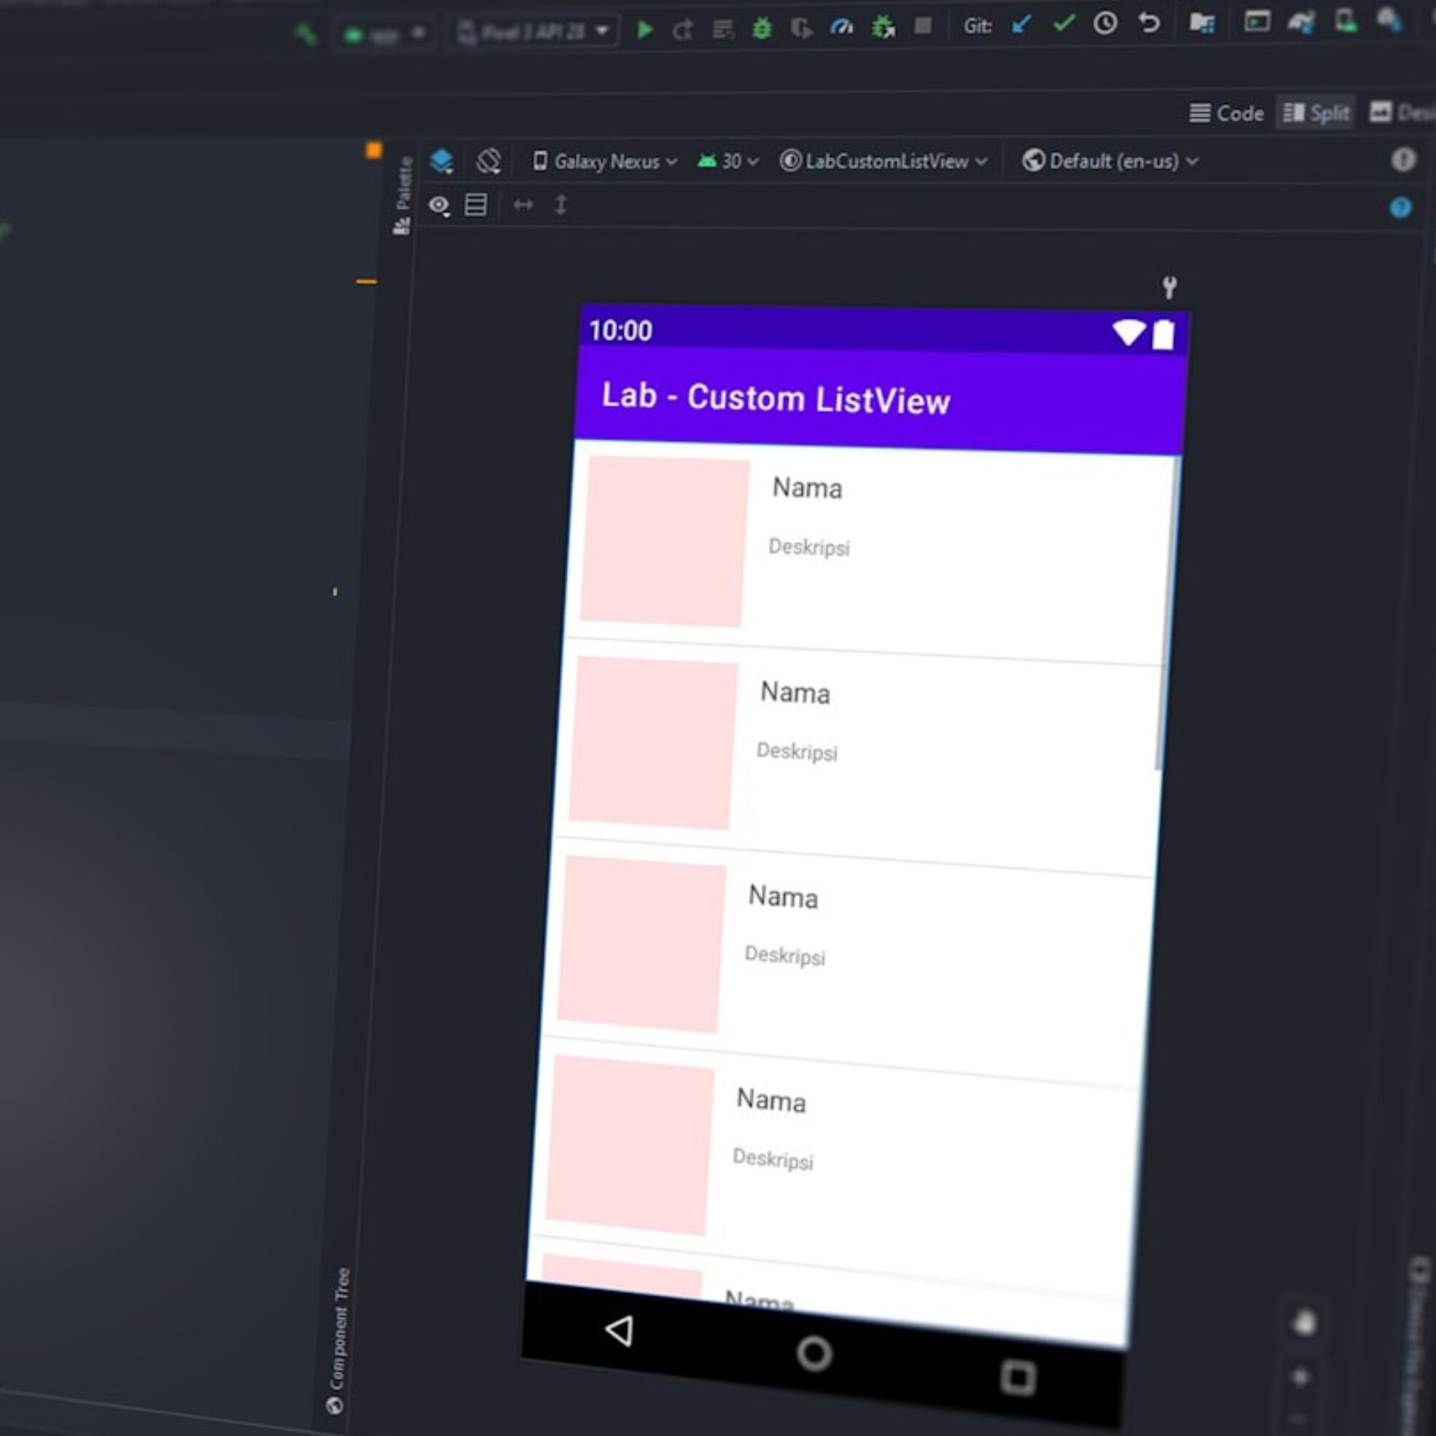1436x1436 pixels.
Task: Click the warning indicator in design toolbar
Action: coord(1403,159)
